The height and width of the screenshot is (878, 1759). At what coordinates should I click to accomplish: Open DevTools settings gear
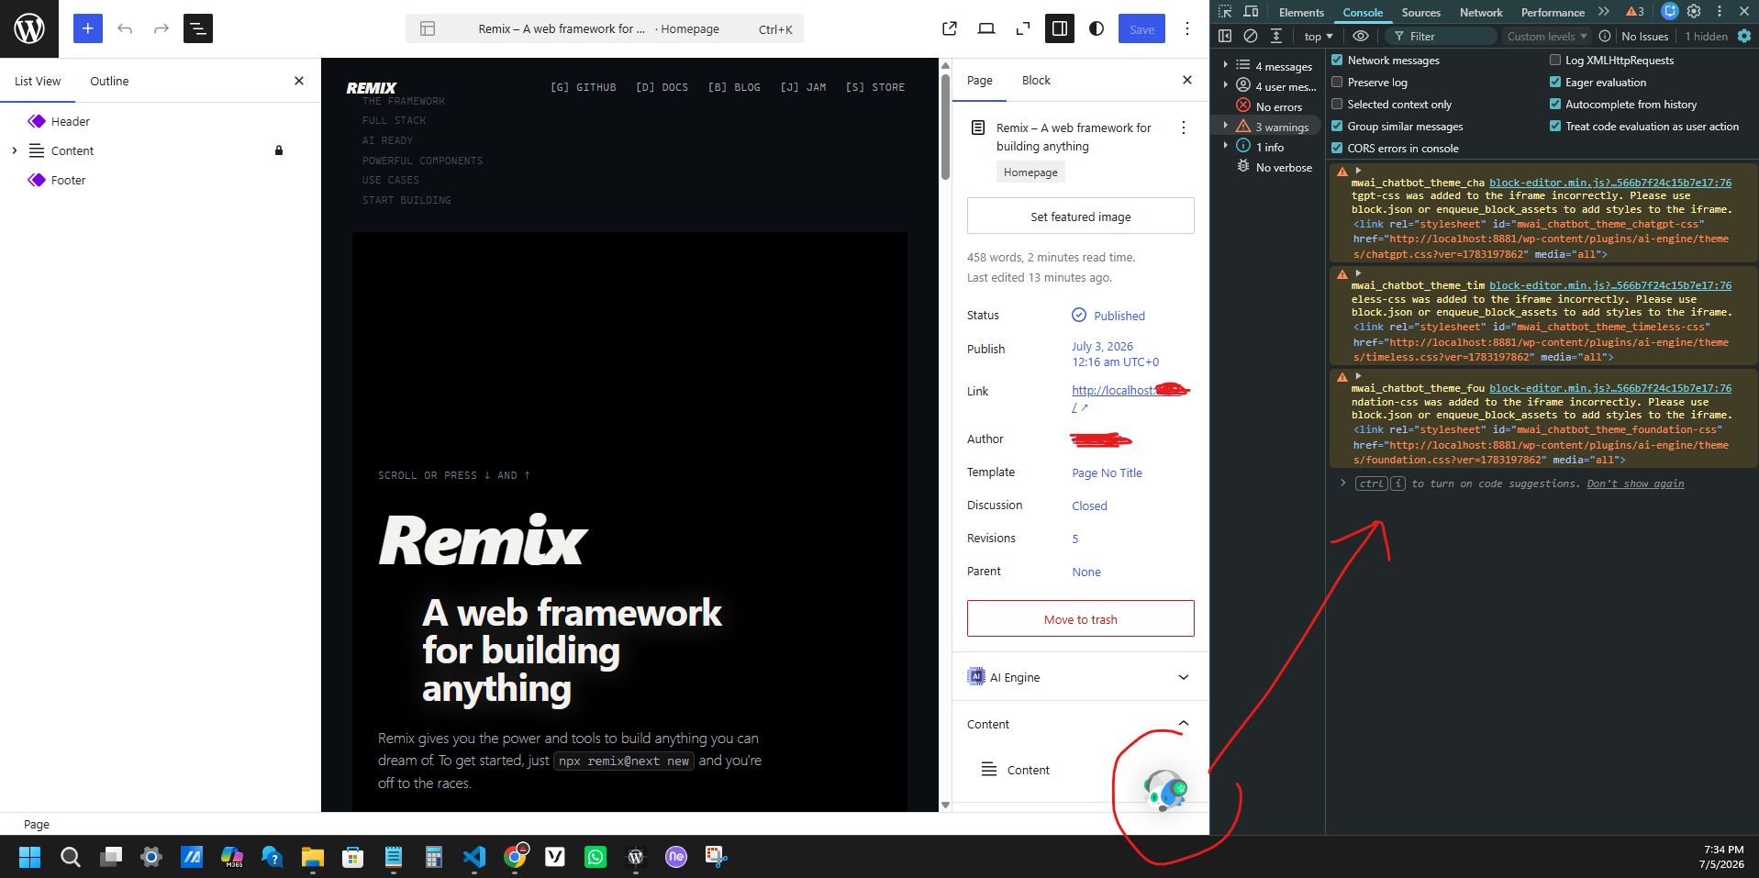tap(1694, 12)
